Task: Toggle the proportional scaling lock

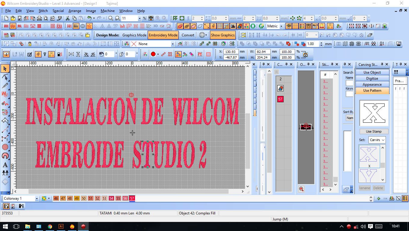Action: tap(305, 54)
